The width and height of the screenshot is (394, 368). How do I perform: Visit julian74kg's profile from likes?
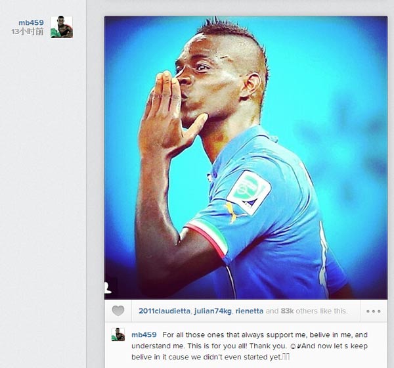213,311
